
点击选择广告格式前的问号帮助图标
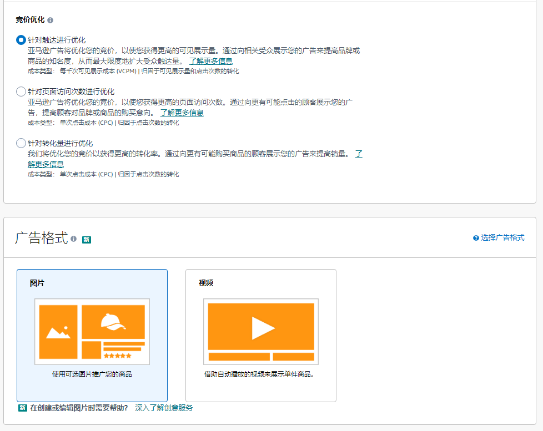(475, 237)
